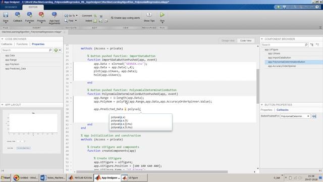Click the smart indent icon
323x182 pixels.
click(95, 21)
